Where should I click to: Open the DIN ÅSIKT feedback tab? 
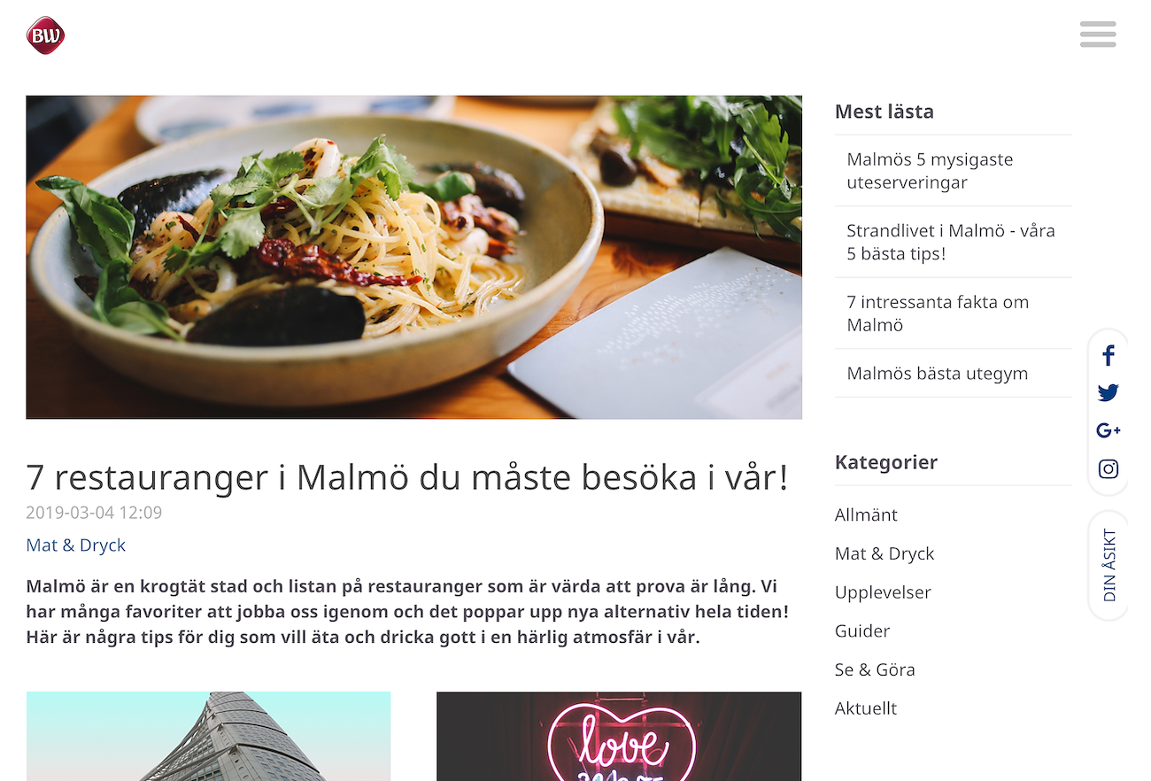point(1109,566)
